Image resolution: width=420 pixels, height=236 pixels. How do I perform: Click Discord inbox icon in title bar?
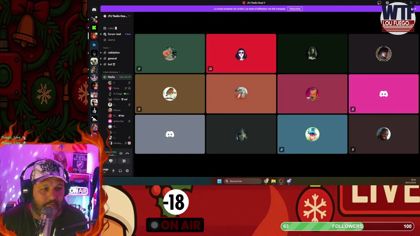(x=379, y=3)
